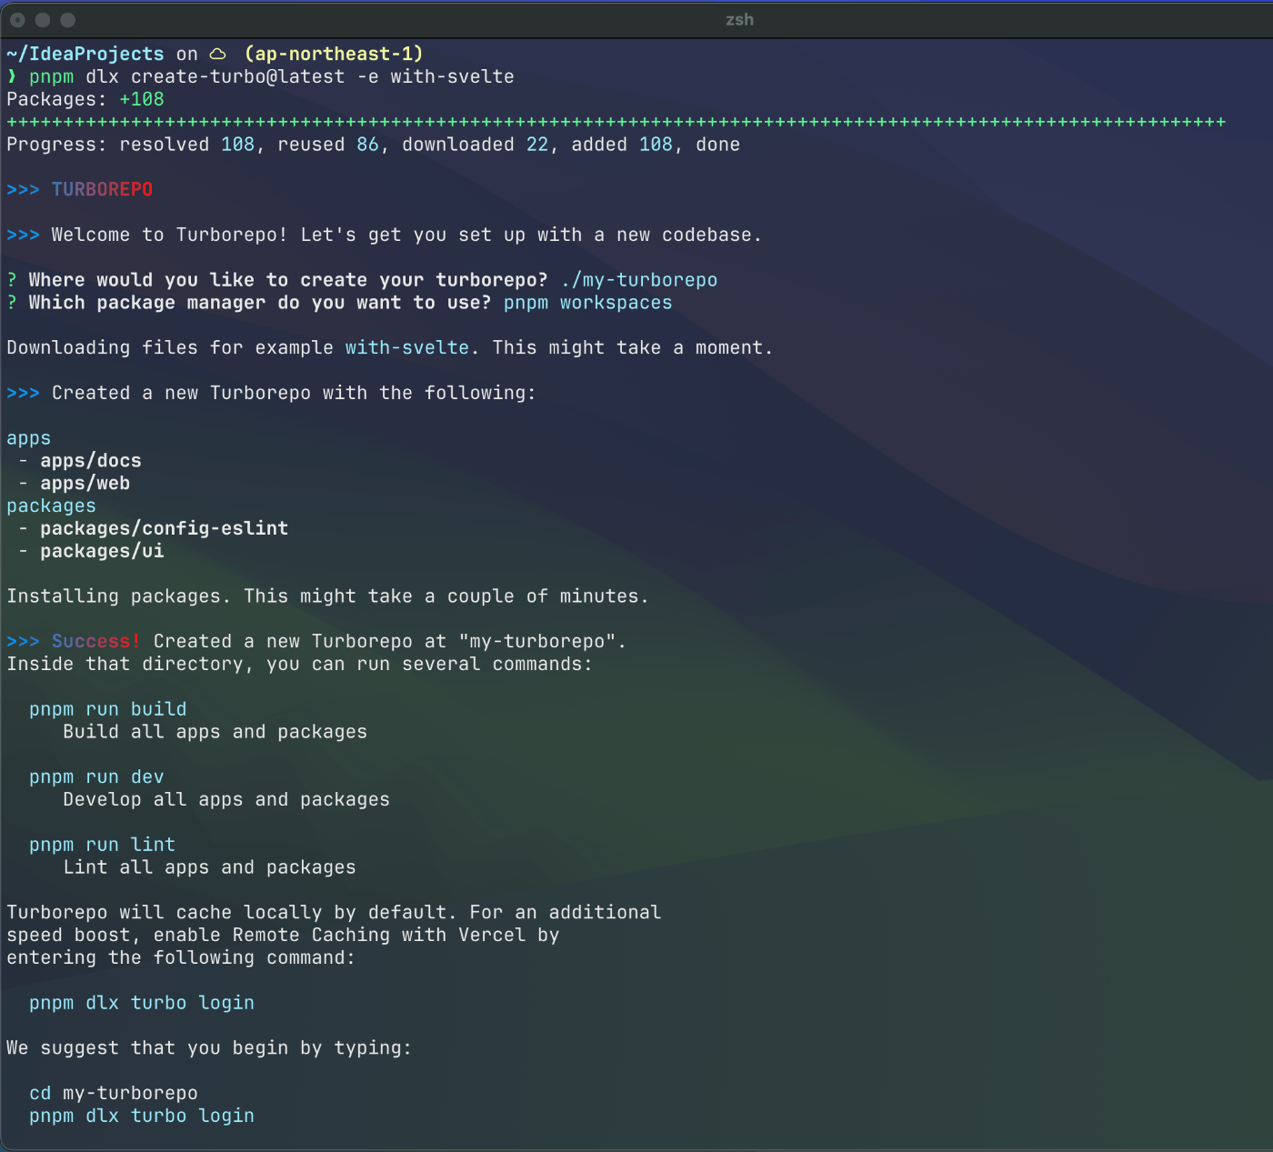Click Build all apps and packages description
The height and width of the screenshot is (1152, 1273).
click(x=216, y=732)
